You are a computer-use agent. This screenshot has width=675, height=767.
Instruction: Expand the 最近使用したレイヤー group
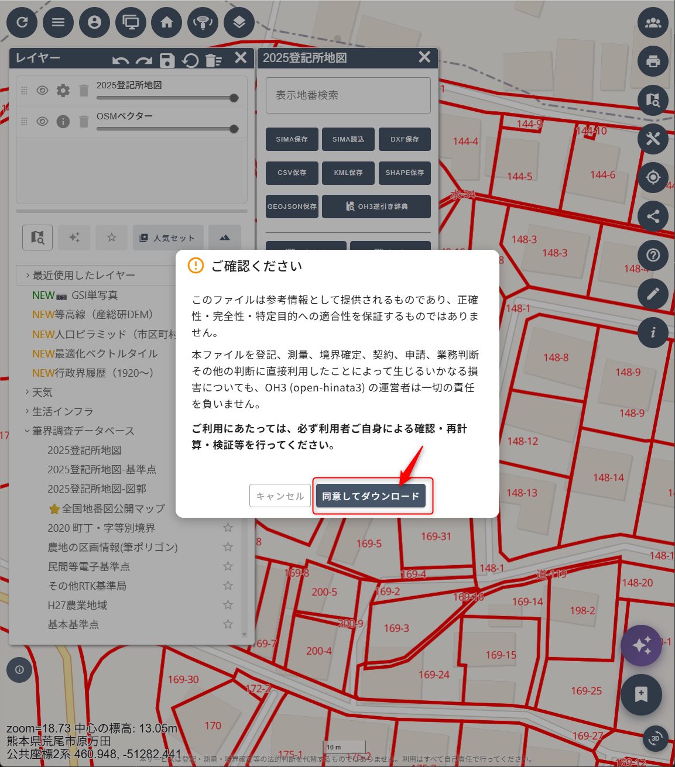[x=83, y=275]
